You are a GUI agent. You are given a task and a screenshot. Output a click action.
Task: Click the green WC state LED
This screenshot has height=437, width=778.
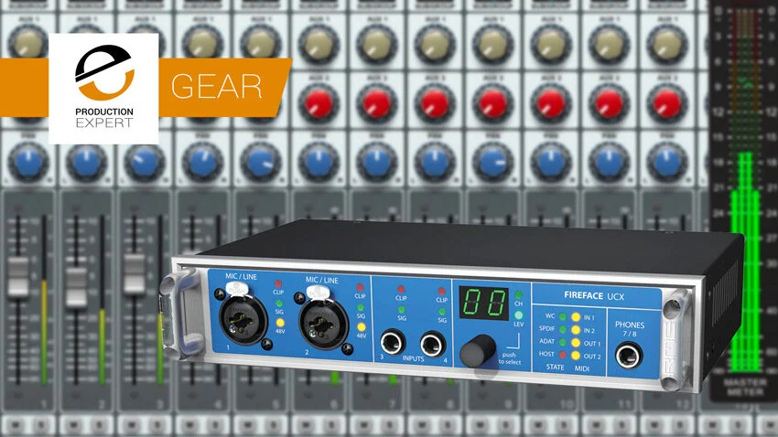563,316
